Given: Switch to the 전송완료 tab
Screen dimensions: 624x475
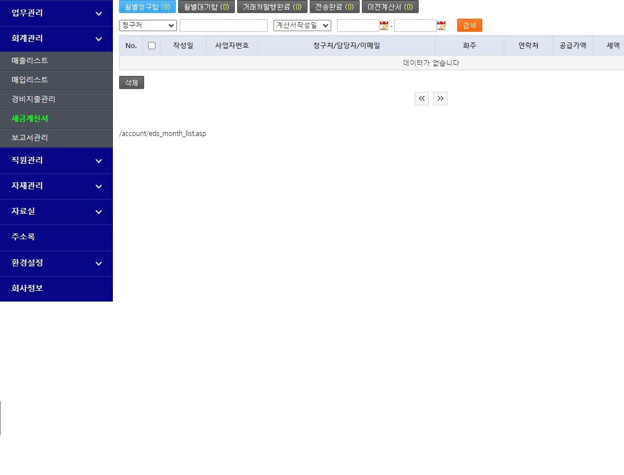Looking at the screenshot, I should [x=334, y=7].
